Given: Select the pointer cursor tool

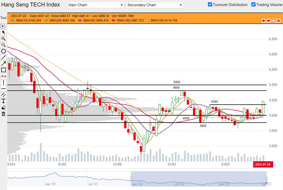Looking at the screenshot, I should [3, 33].
